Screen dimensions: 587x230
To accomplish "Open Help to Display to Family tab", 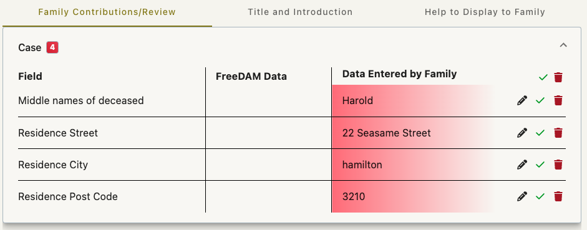I will pyautogui.click(x=485, y=12).
